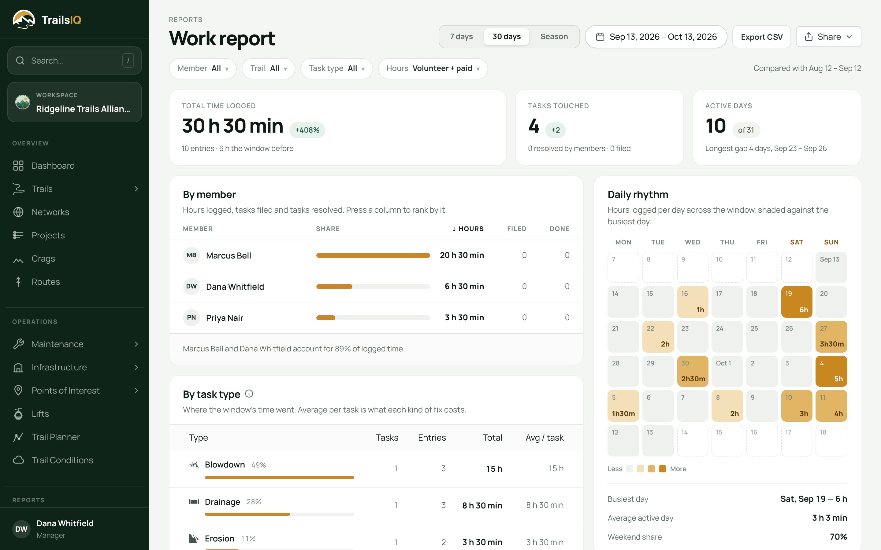Screen dimensions: 881x550
Task: Switch to the 7 days range
Action: pyautogui.click(x=461, y=37)
